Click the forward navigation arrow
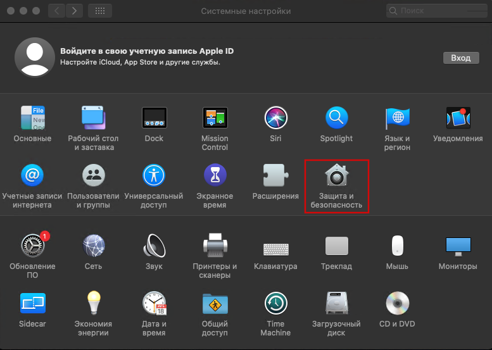492x350 pixels. tap(74, 11)
